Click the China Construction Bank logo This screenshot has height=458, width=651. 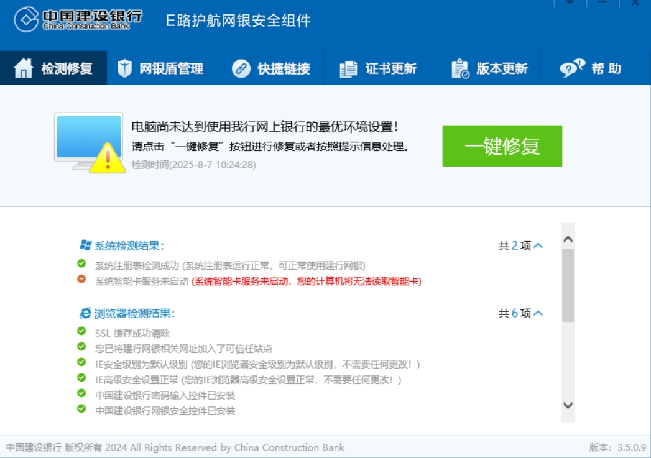pyautogui.click(x=78, y=19)
